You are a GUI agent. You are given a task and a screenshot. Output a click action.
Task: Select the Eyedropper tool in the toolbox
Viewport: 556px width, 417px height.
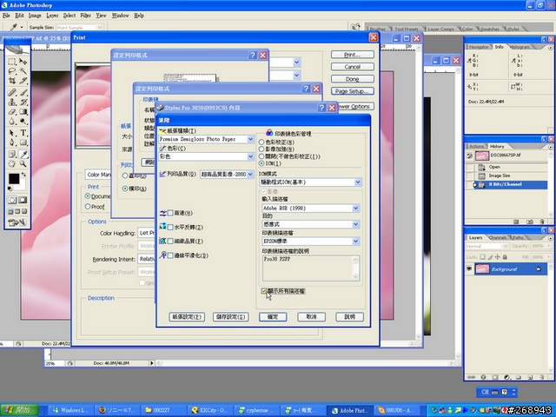coord(23,155)
